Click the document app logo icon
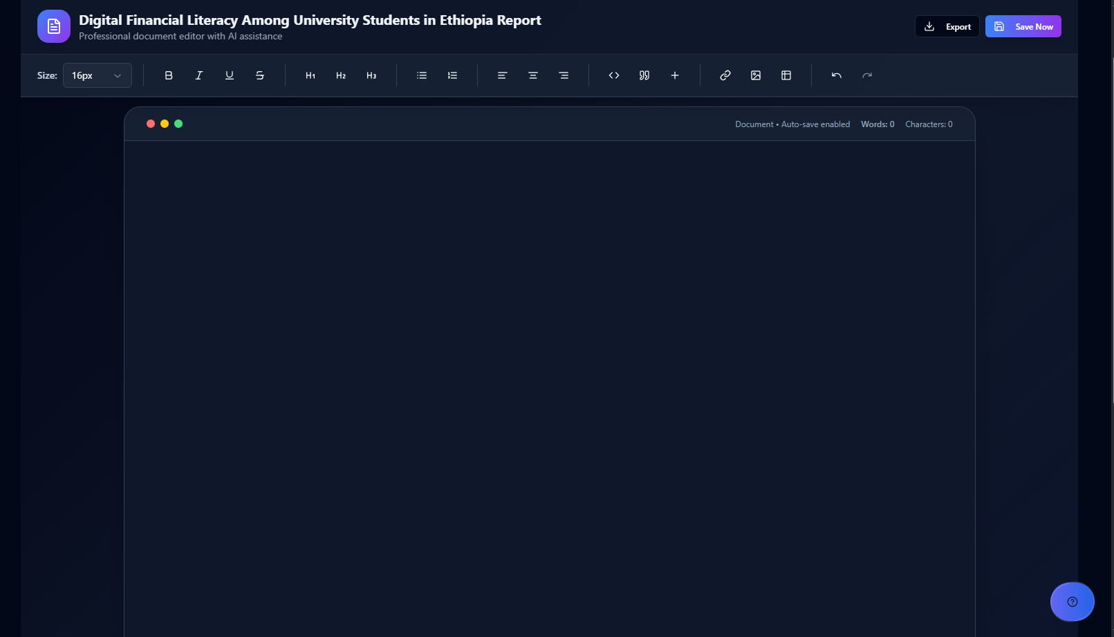The height and width of the screenshot is (637, 1114). [54, 26]
